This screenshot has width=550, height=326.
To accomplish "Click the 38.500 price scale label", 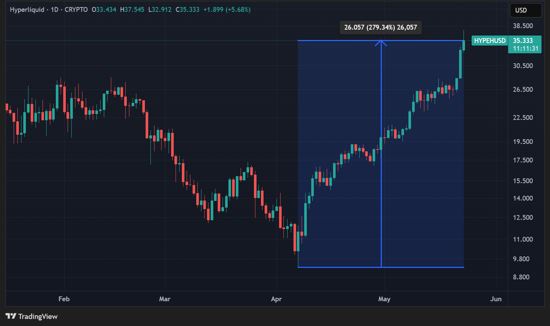I will click(x=523, y=26).
